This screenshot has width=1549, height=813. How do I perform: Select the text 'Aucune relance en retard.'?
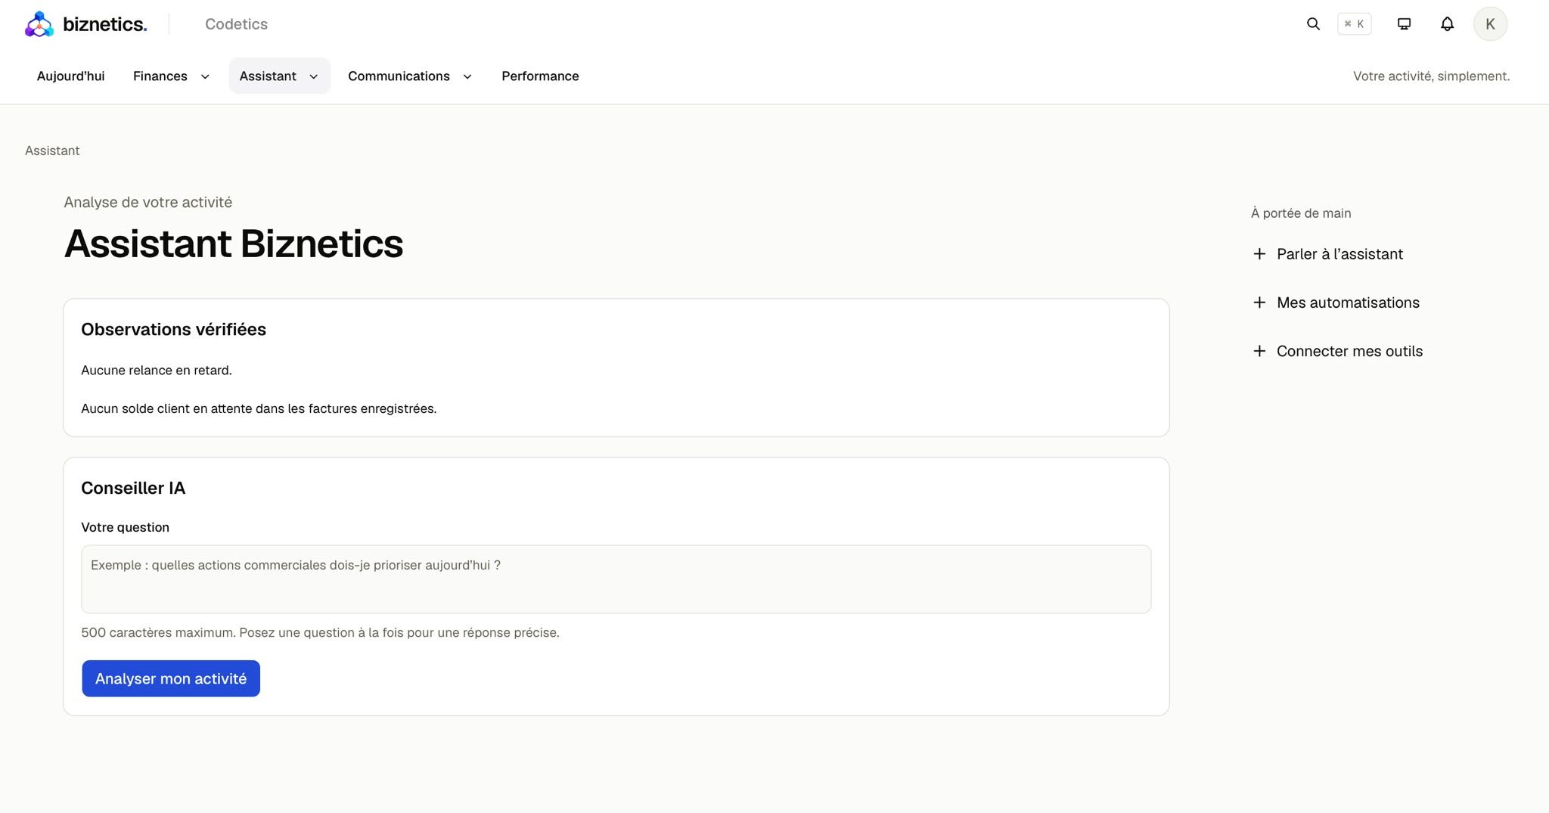(157, 370)
